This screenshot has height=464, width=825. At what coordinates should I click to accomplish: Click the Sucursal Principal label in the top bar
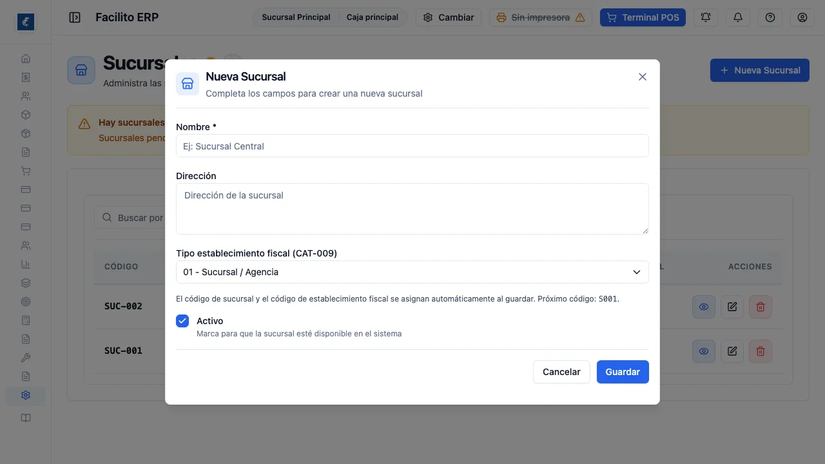pyautogui.click(x=296, y=17)
